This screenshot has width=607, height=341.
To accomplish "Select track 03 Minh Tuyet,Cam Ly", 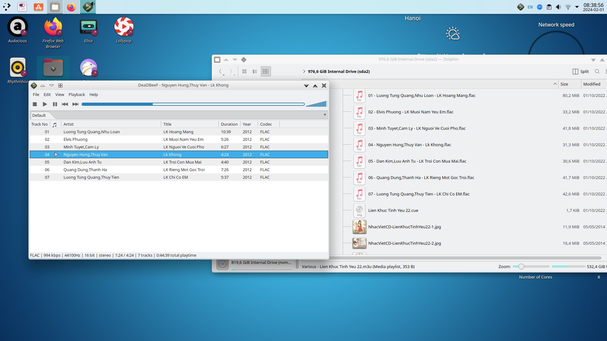I will point(179,147).
